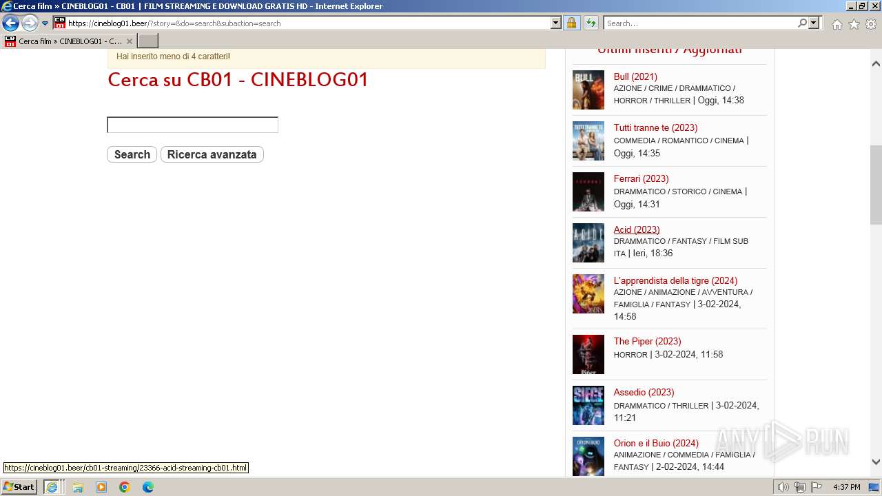882x496 pixels.
Task: Click The Piper poster thumbnail
Action: (588, 354)
